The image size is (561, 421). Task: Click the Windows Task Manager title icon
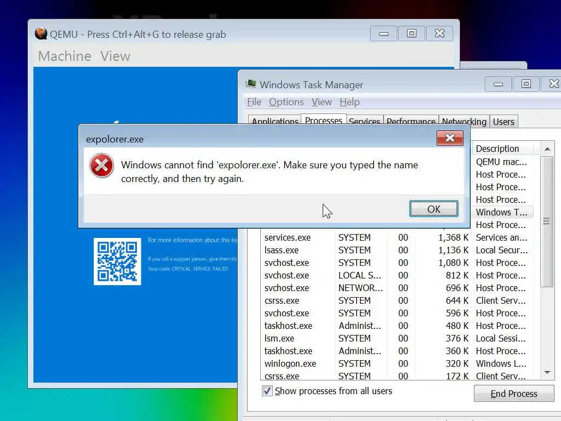point(251,84)
